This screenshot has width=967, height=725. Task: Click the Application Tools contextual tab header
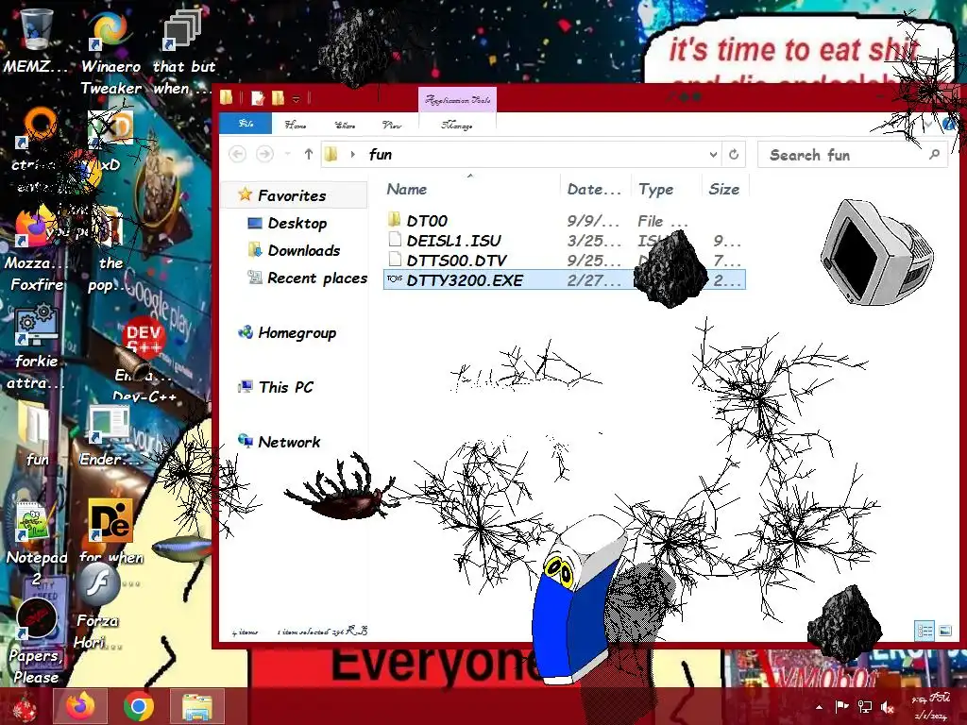(x=457, y=100)
